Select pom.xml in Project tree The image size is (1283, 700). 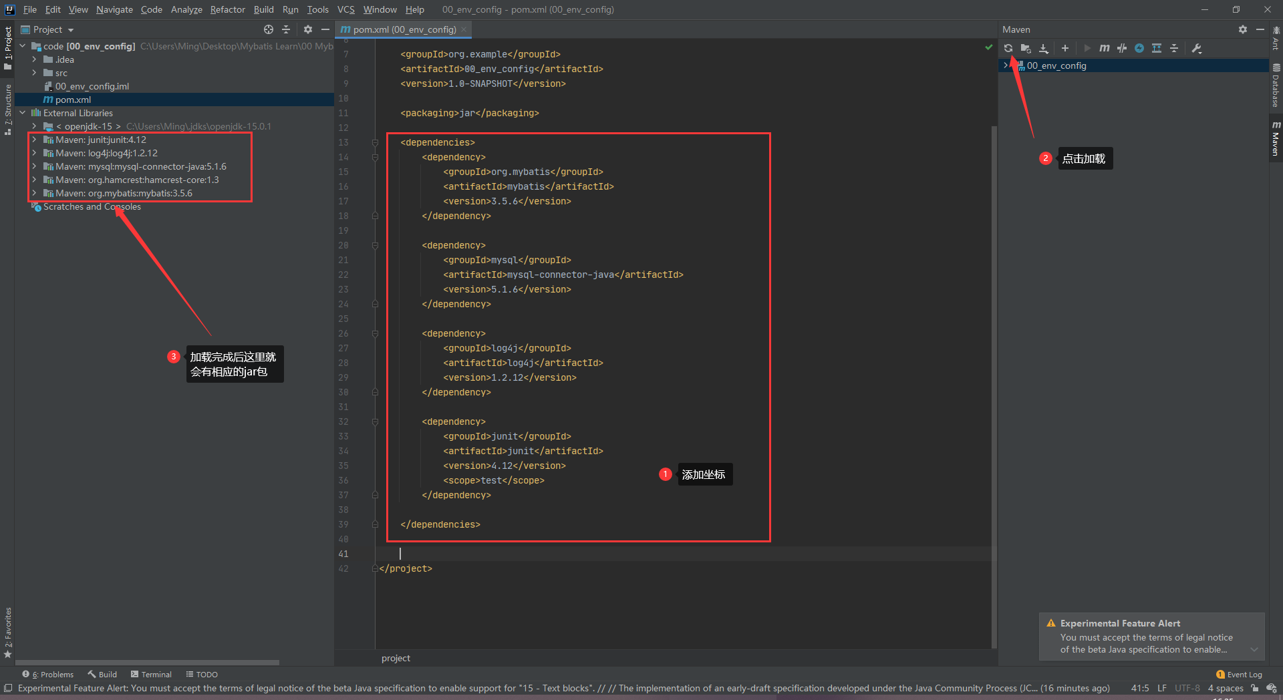(x=73, y=100)
